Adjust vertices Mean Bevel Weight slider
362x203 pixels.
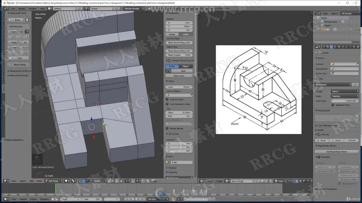coord(179,43)
